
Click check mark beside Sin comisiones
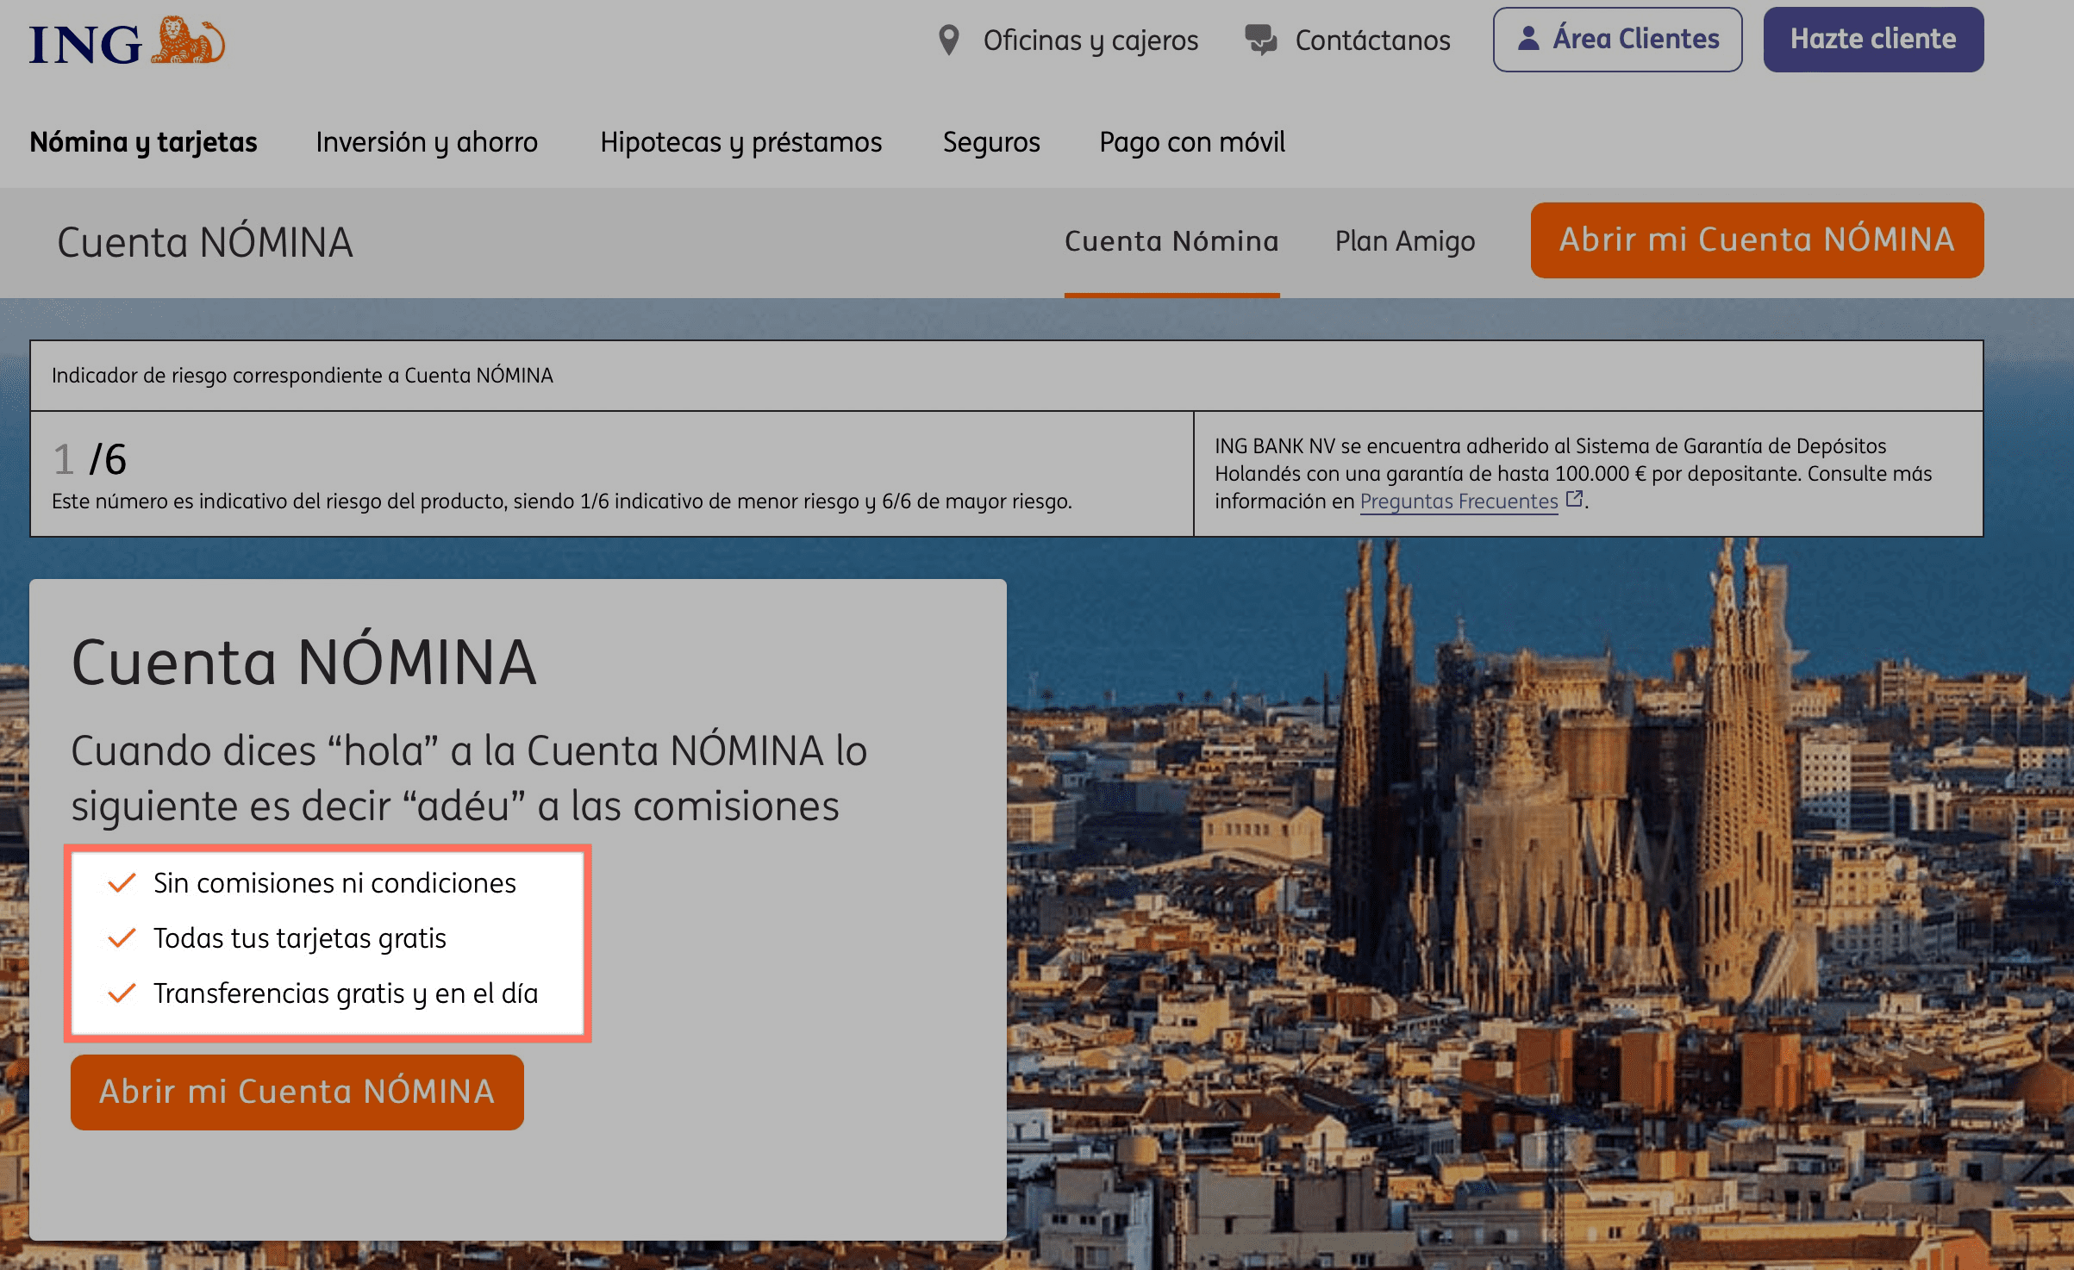pyautogui.click(x=122, y=883)
